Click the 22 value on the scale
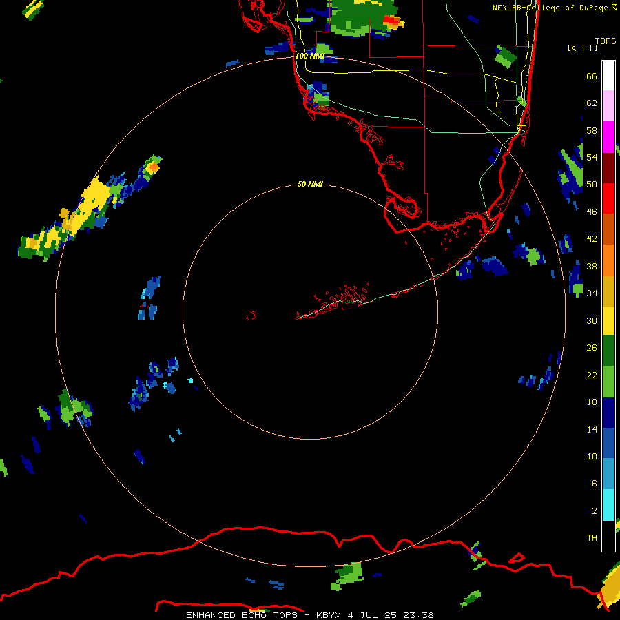The height and width of the screenshot is (620, 620). [592, 375]
